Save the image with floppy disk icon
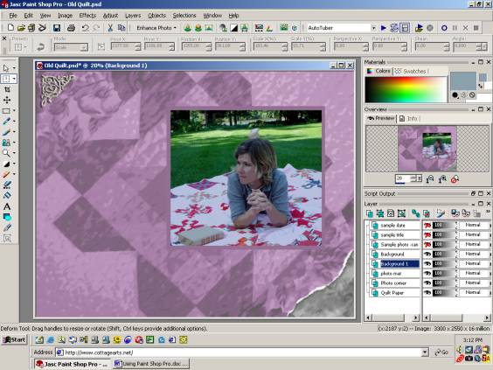Viewport: 493px width, 370px height. click(57, 28)
